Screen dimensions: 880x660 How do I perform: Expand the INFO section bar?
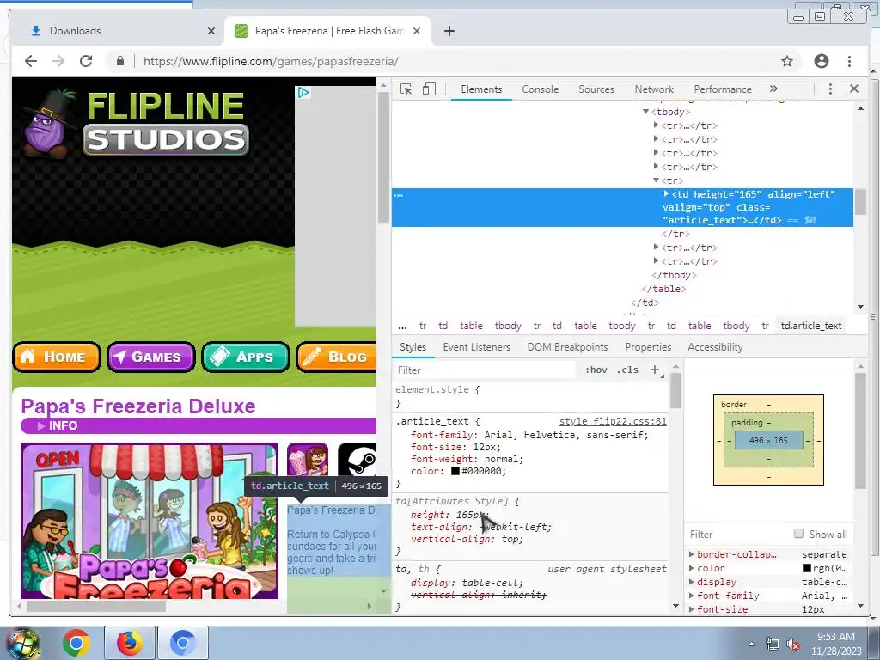(199, 426)
